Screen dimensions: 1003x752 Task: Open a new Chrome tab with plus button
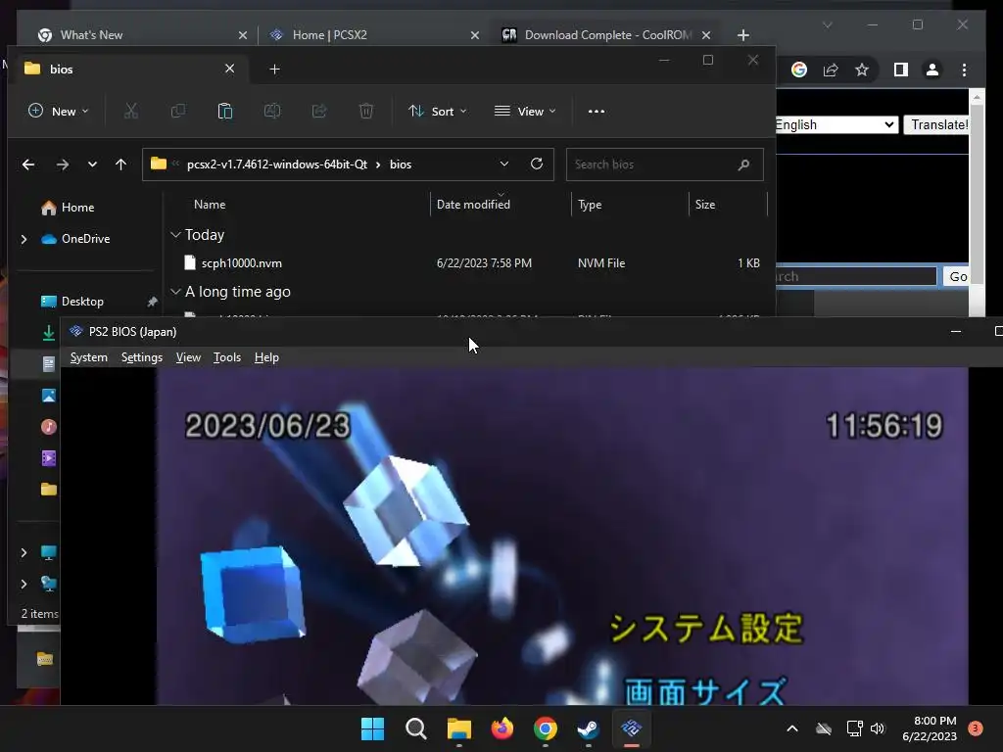[x=742, y=35]
